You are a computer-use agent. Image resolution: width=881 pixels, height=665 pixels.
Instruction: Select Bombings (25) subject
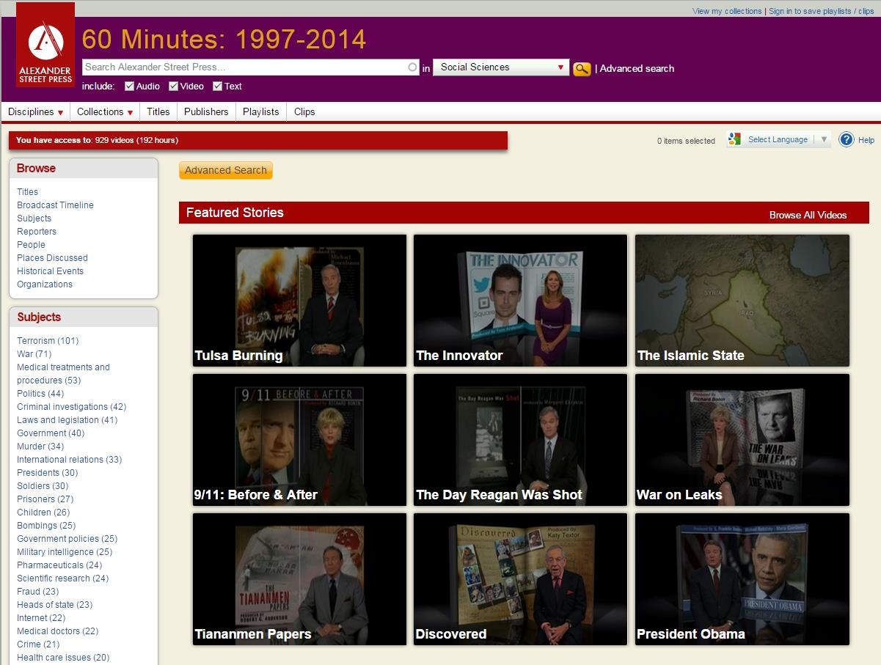(x=46, y=526)
